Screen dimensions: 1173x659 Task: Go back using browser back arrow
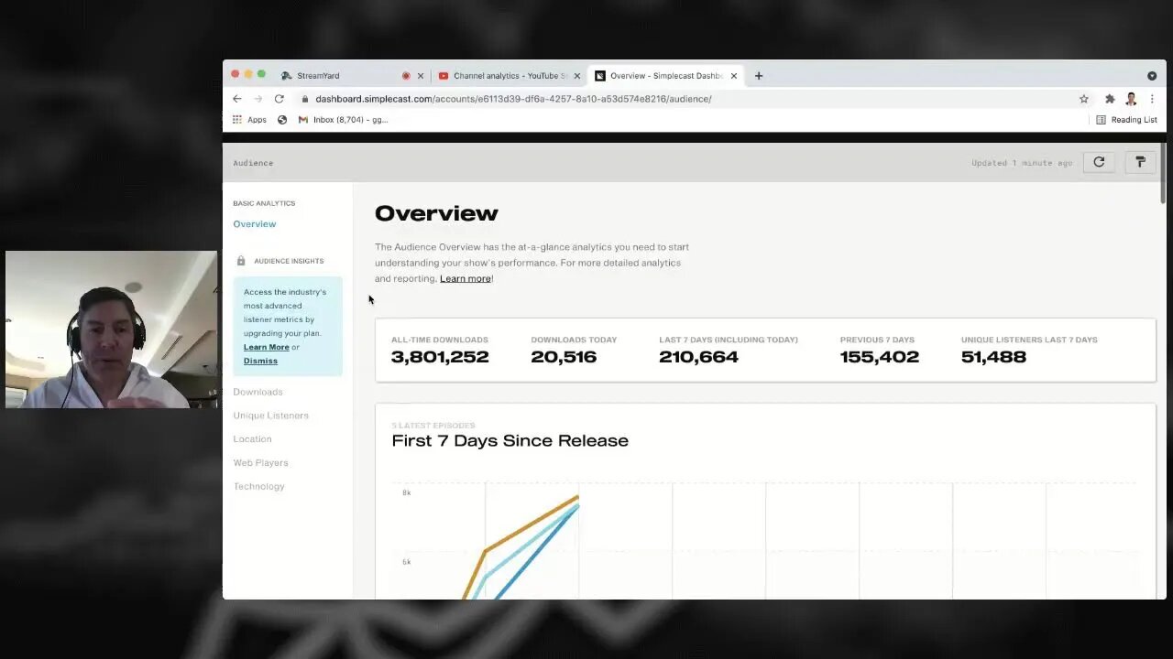pos(237,99)
